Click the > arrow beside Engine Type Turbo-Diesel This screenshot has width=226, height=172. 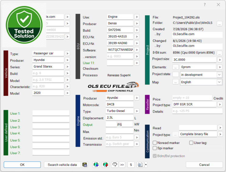coord(137,111)
